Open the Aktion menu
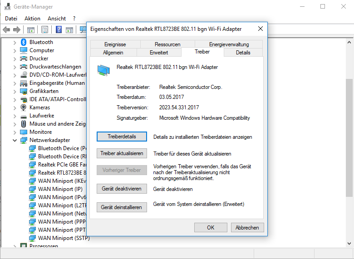The height and width of the screenshot is (259, 354). tap(32, 19)
